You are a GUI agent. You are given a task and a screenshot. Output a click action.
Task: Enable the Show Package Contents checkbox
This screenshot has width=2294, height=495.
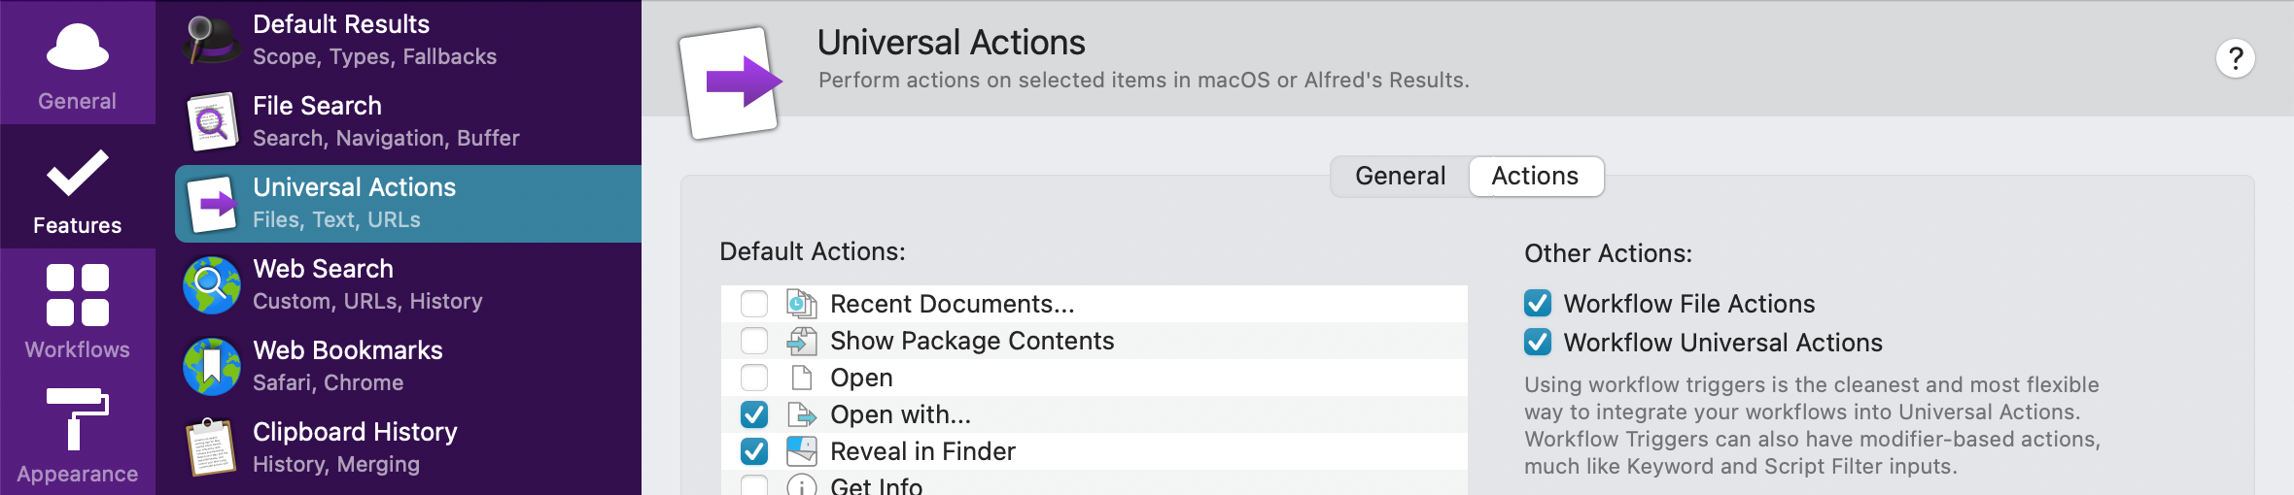click(x=754, y=341)
